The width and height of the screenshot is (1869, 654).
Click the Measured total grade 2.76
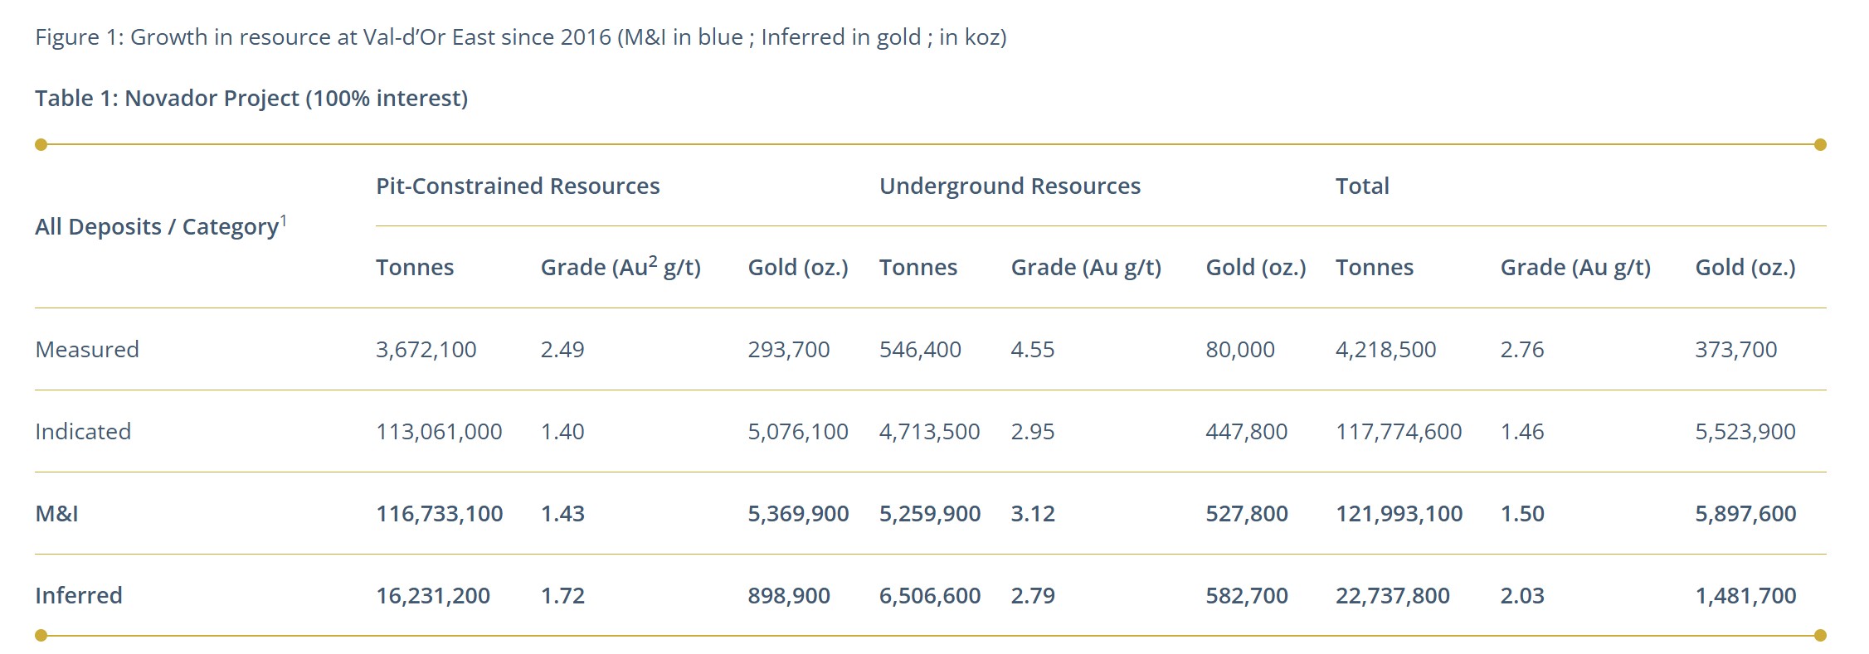[x=1522, y=350]
